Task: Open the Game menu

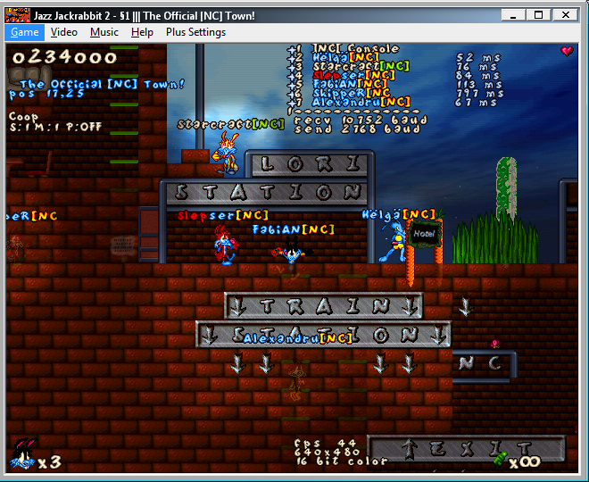Action: [x=24, y=32]
